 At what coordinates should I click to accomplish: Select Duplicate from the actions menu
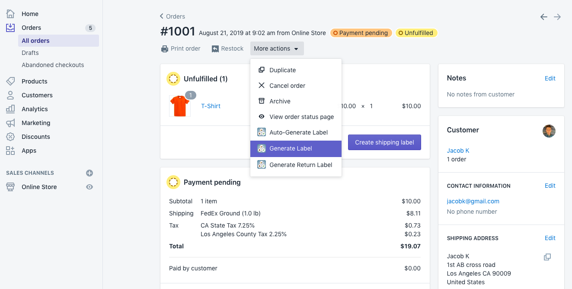(x=296, y=70)
